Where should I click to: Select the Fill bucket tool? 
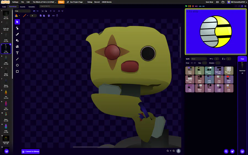point(17,47)
